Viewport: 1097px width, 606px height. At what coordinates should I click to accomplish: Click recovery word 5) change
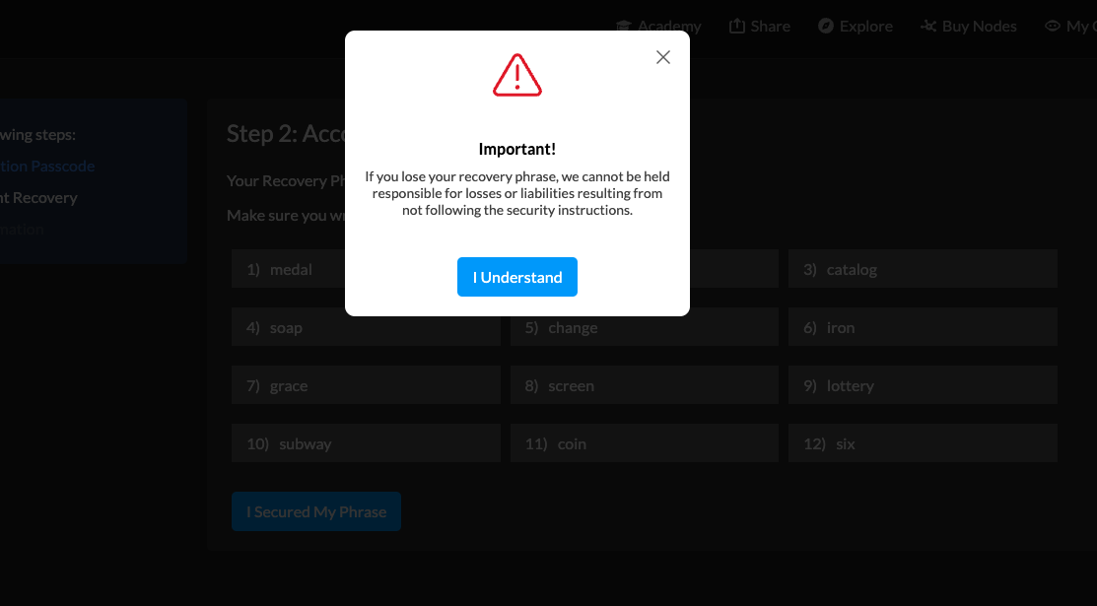(x=645, y=327)
